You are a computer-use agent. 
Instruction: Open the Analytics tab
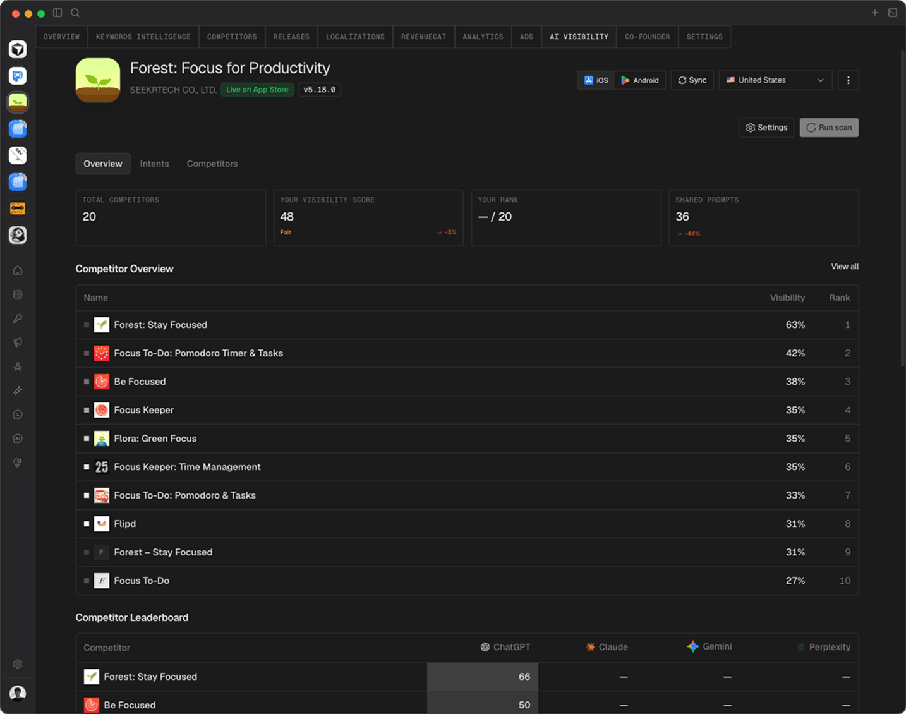pyautogui.click(x=483, y=37)
